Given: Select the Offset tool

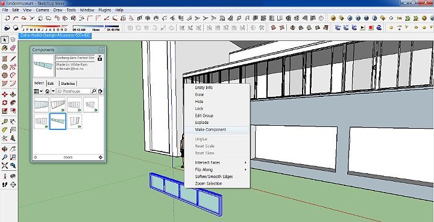Looking at the screenshot, I should 13,111.
